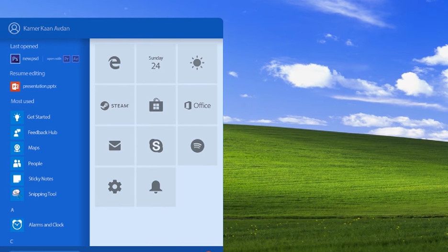This screenshot has height=252, width=448.
Task: Click the Maps icon
Action: click(x=17, y=148)
